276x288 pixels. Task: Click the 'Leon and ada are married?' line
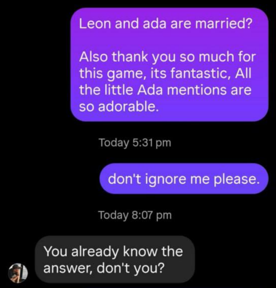[166, 24]
